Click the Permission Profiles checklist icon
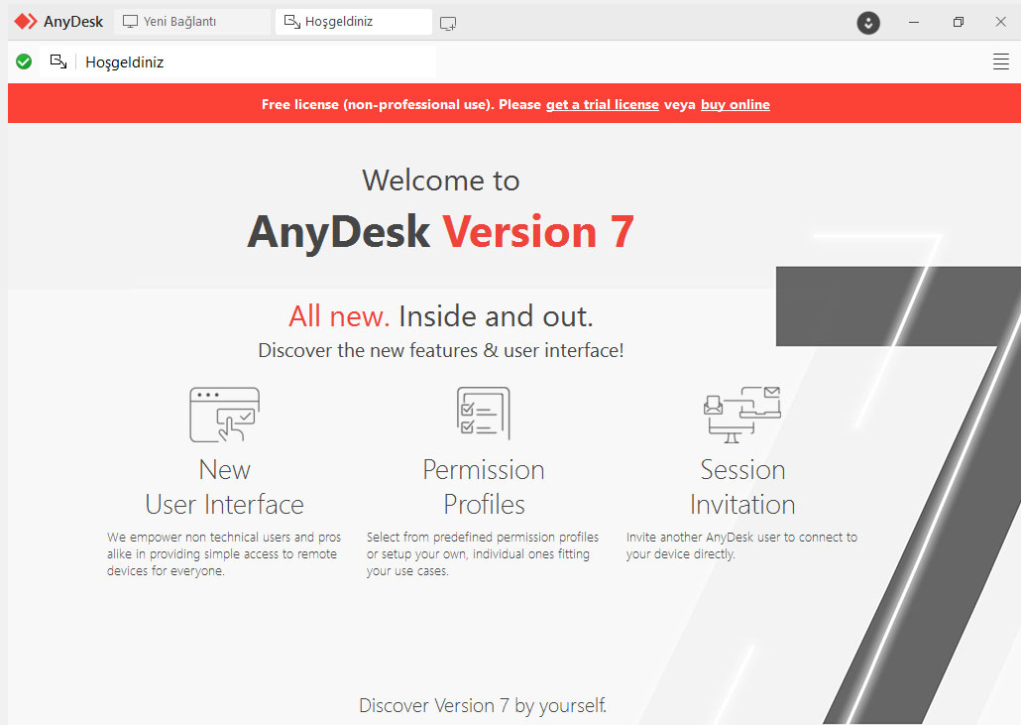The height and width of the screenshot is (725, 1021). click(x=483, y=414)
